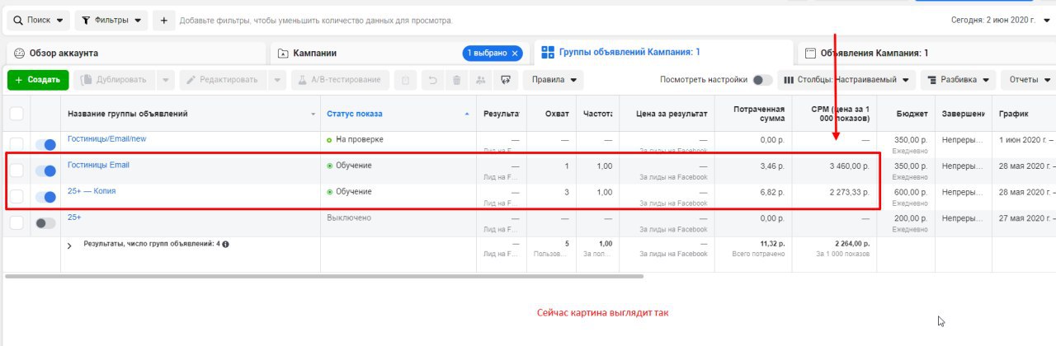Remove the 1 выбрано selection chip

click(x=516, y=53)
